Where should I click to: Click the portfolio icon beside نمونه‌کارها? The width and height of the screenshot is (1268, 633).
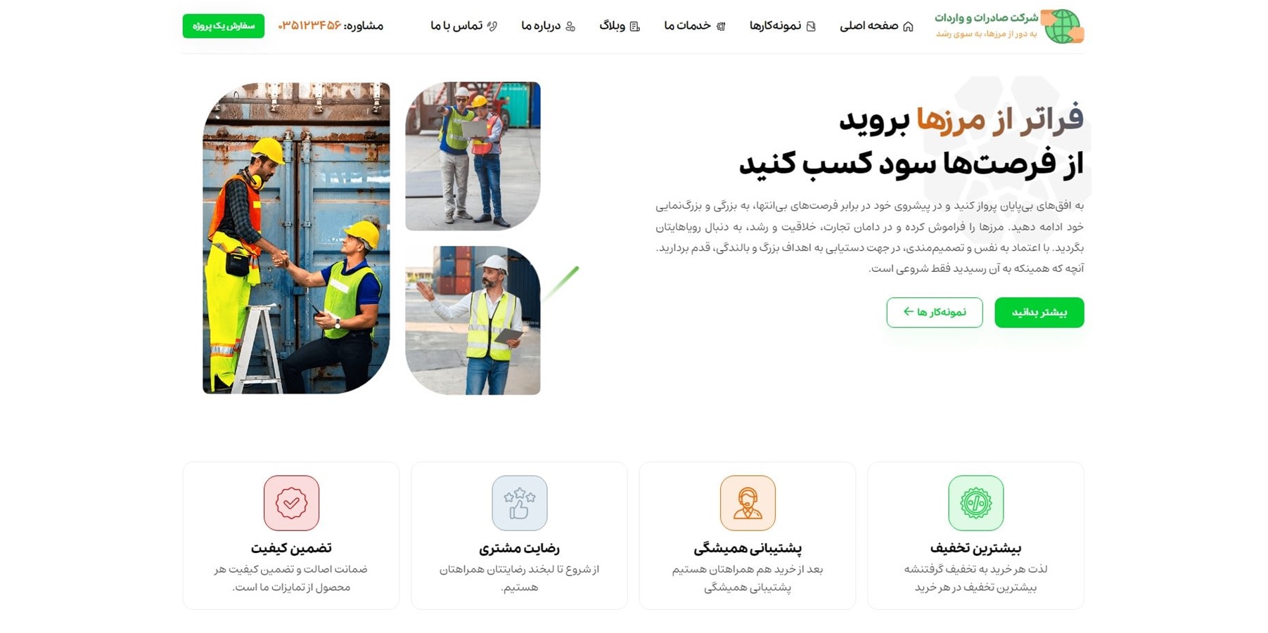[x=811, y=27]
